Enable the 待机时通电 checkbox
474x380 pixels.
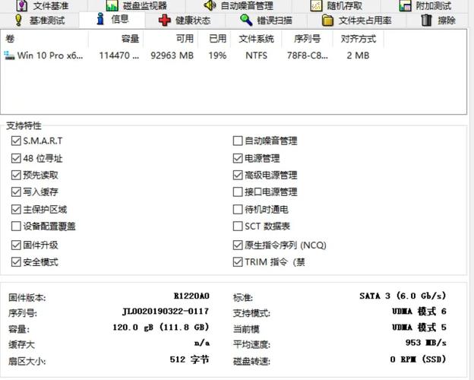pos(238,209)
